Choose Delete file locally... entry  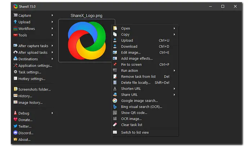[x=145, y=82]
